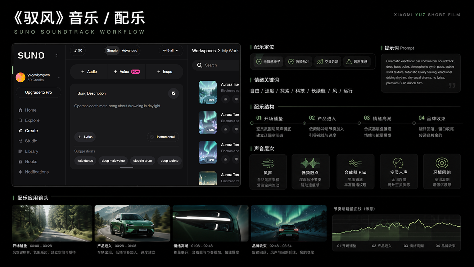Dislike the song with duration 4:04
This screenshot has width=474, height=267.
tap(236, 99)
